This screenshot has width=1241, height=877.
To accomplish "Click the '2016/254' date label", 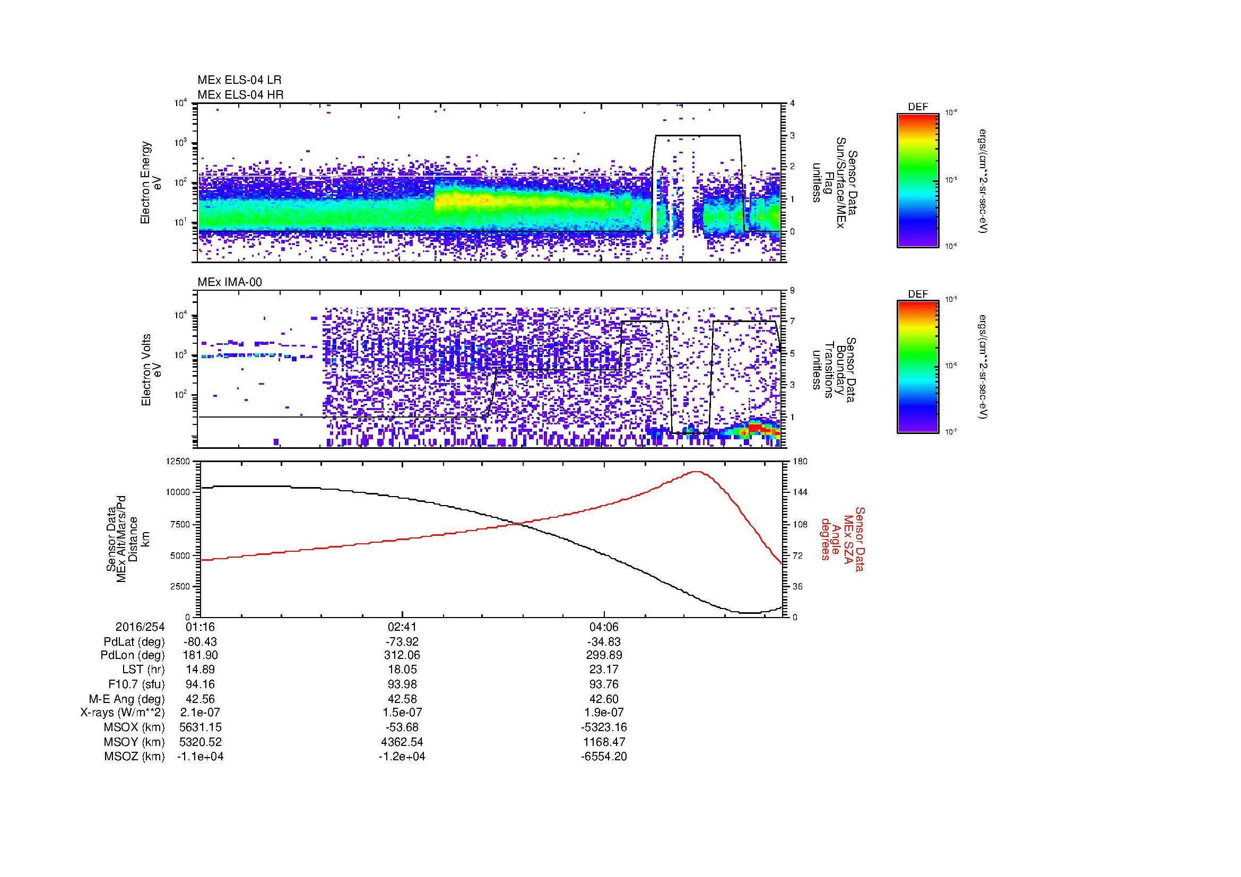I will pyautogui.click(x=140, y=627).
